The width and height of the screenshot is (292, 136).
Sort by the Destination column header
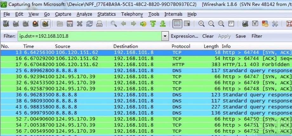142,46
